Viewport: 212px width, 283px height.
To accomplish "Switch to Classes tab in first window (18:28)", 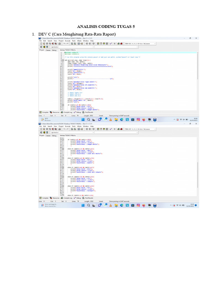I will pyautogui.click(x=48, y=50).
